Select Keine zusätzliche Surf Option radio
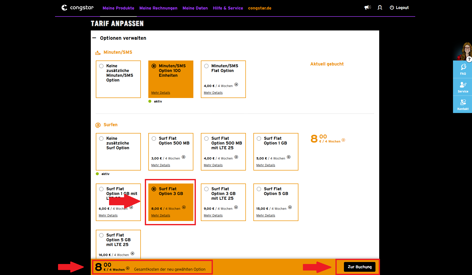 [101, 138]
